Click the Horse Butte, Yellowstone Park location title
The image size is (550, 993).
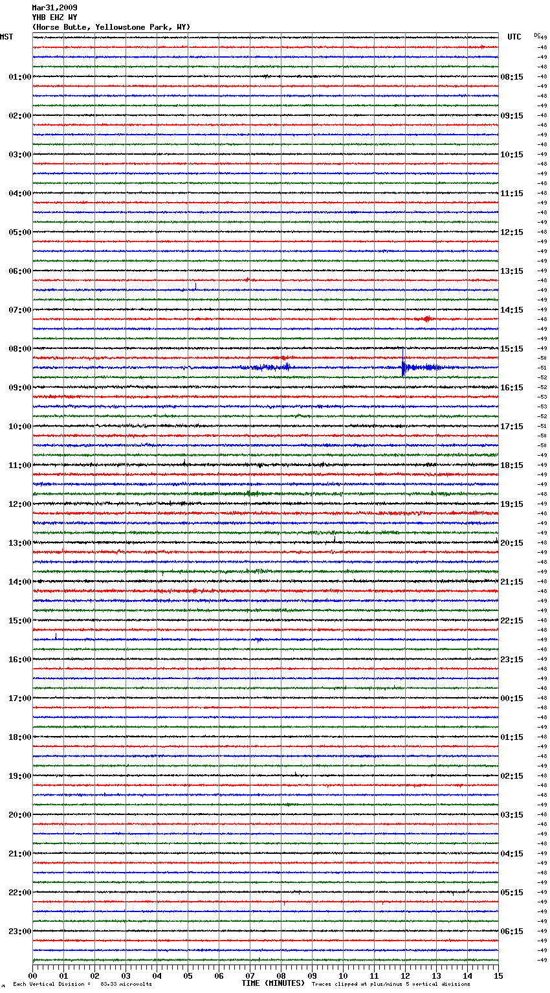point(111,27)
